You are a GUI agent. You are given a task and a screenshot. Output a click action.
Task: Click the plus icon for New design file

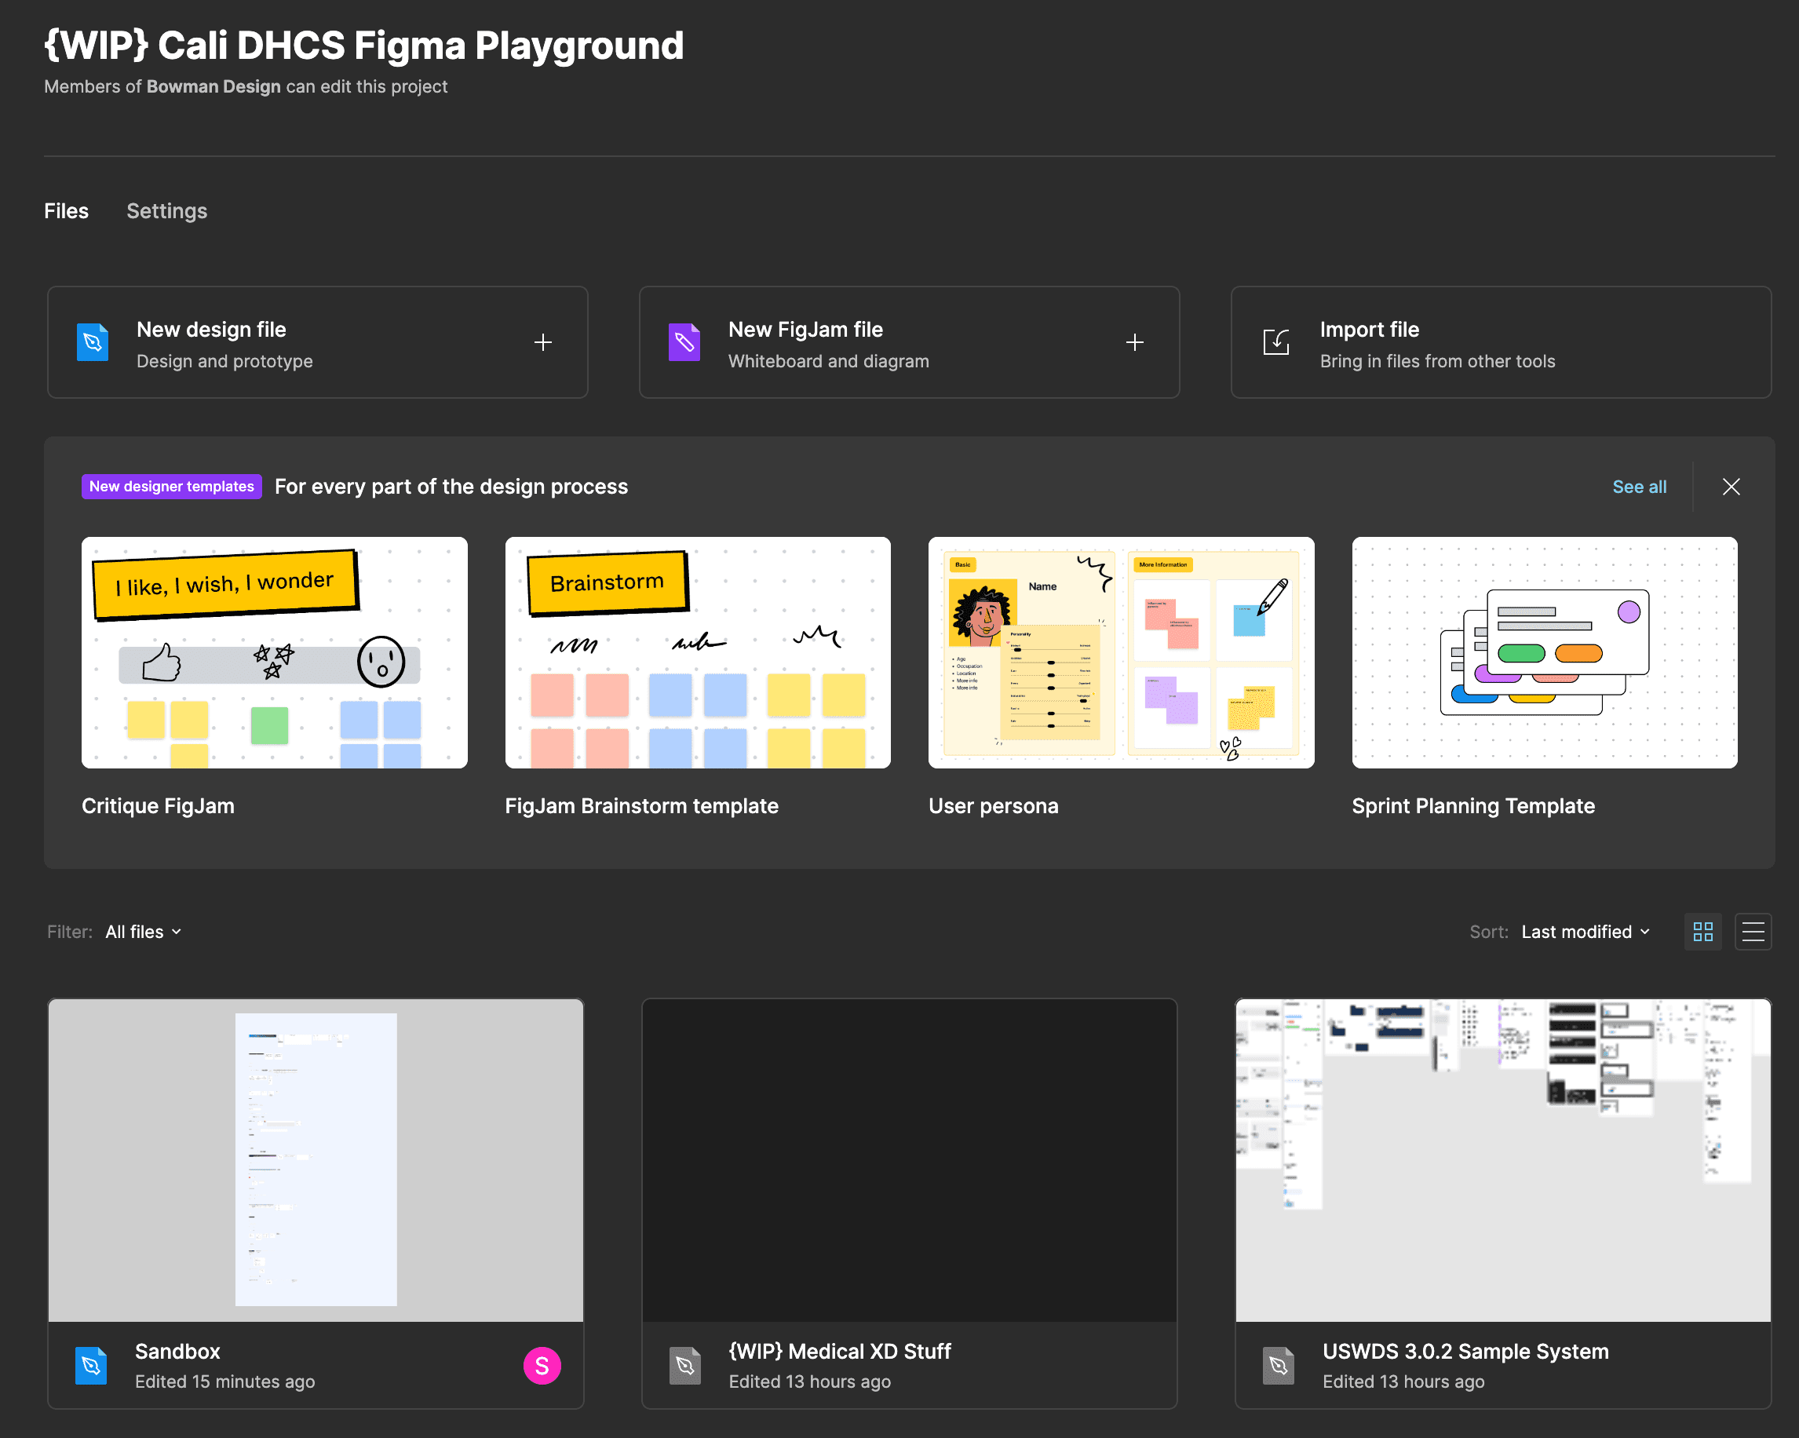(x=543, y=342)
